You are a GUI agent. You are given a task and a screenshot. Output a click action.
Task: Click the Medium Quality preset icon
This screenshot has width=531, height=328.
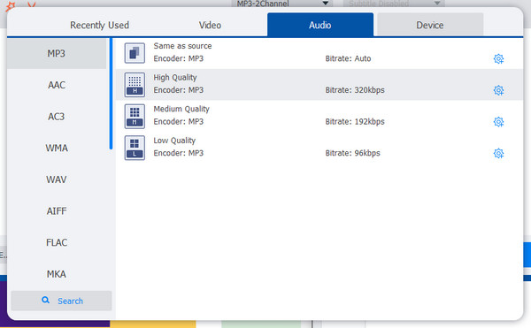[135, 117]
